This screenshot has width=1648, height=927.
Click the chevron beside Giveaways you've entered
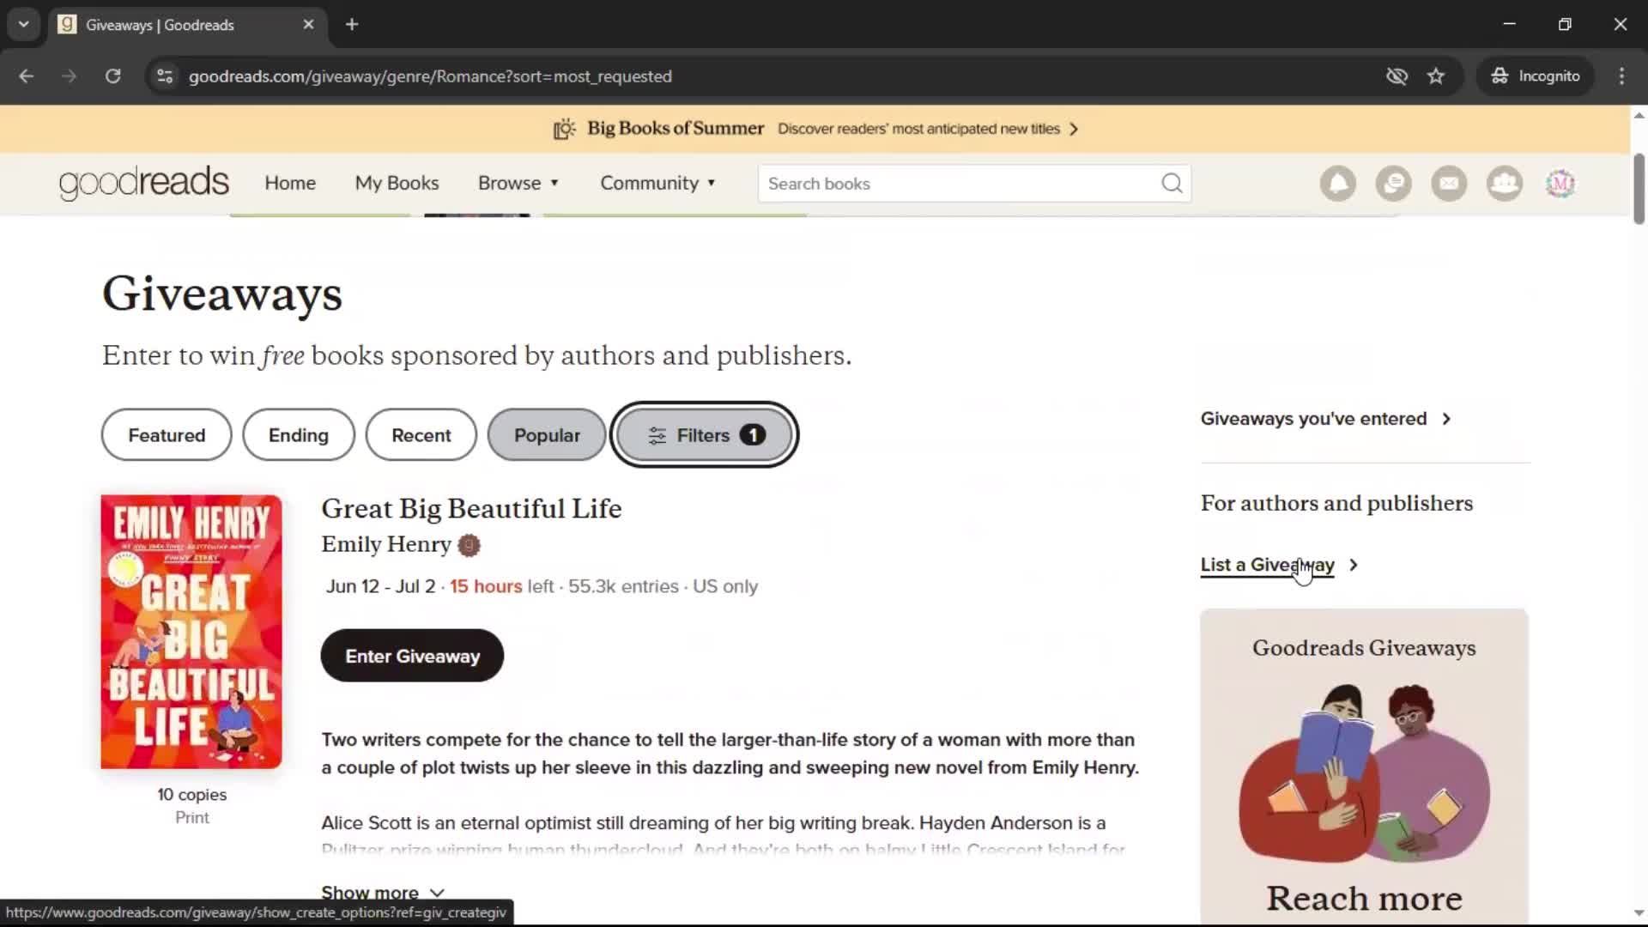pos(1446,419)
